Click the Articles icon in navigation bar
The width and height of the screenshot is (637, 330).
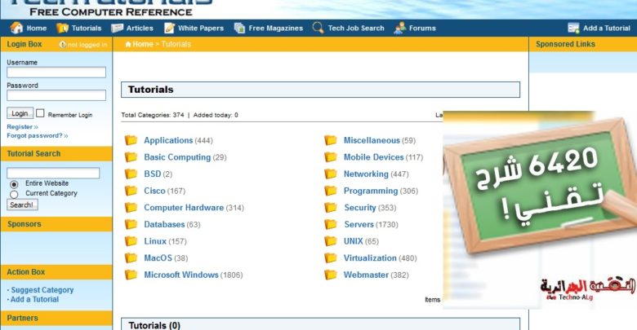coord(118,28)
